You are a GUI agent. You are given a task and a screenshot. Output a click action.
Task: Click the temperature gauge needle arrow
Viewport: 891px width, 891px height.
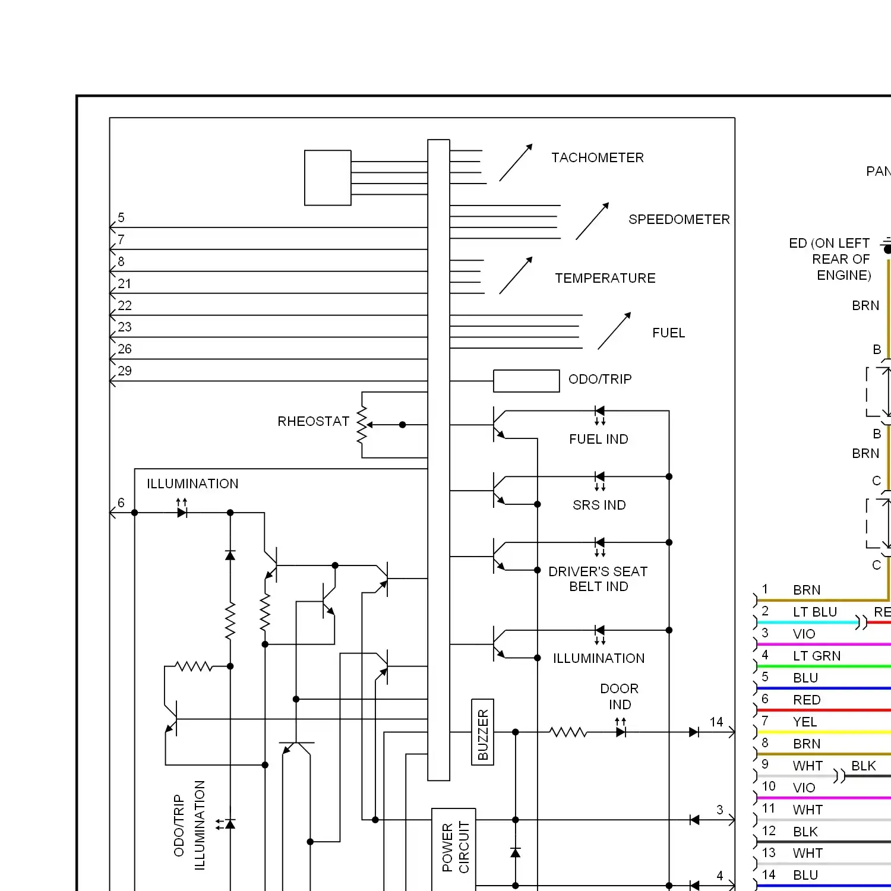pyautogui.click(x=516, y=275)
